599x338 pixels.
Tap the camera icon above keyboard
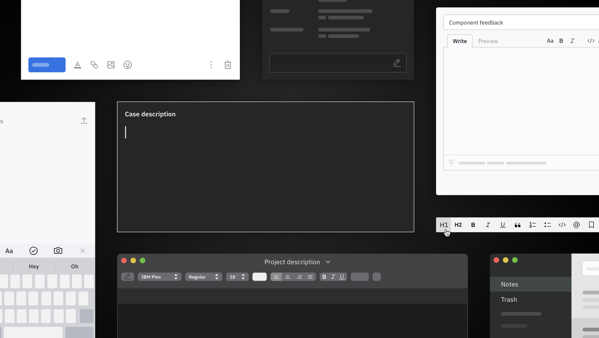point(58,251)
